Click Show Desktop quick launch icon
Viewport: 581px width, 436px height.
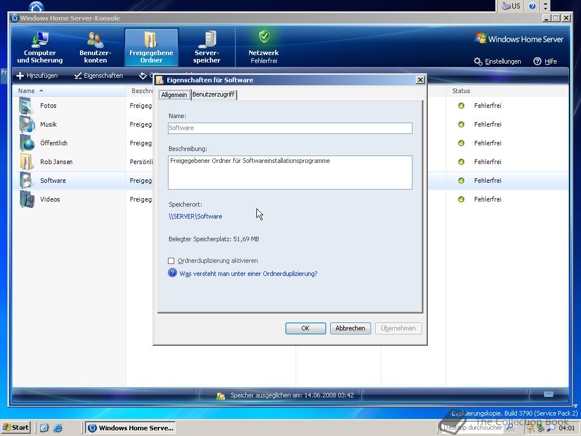pyautogui.click(x=44, y=428)
